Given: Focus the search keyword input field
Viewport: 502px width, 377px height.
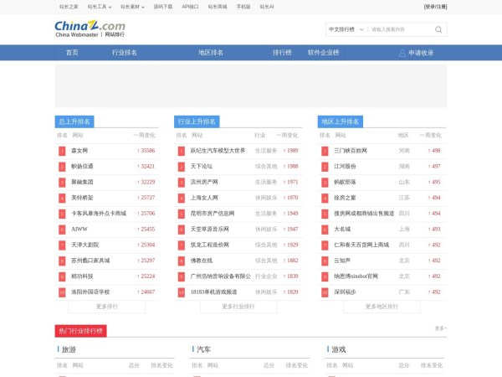Looking at the screenshot, I should (x=400, y=29).
